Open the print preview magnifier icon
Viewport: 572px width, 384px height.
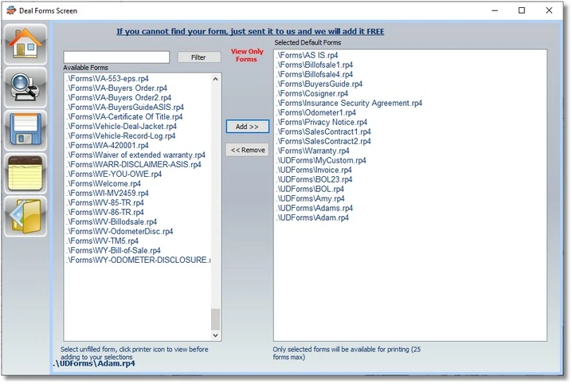click(25, 88)
